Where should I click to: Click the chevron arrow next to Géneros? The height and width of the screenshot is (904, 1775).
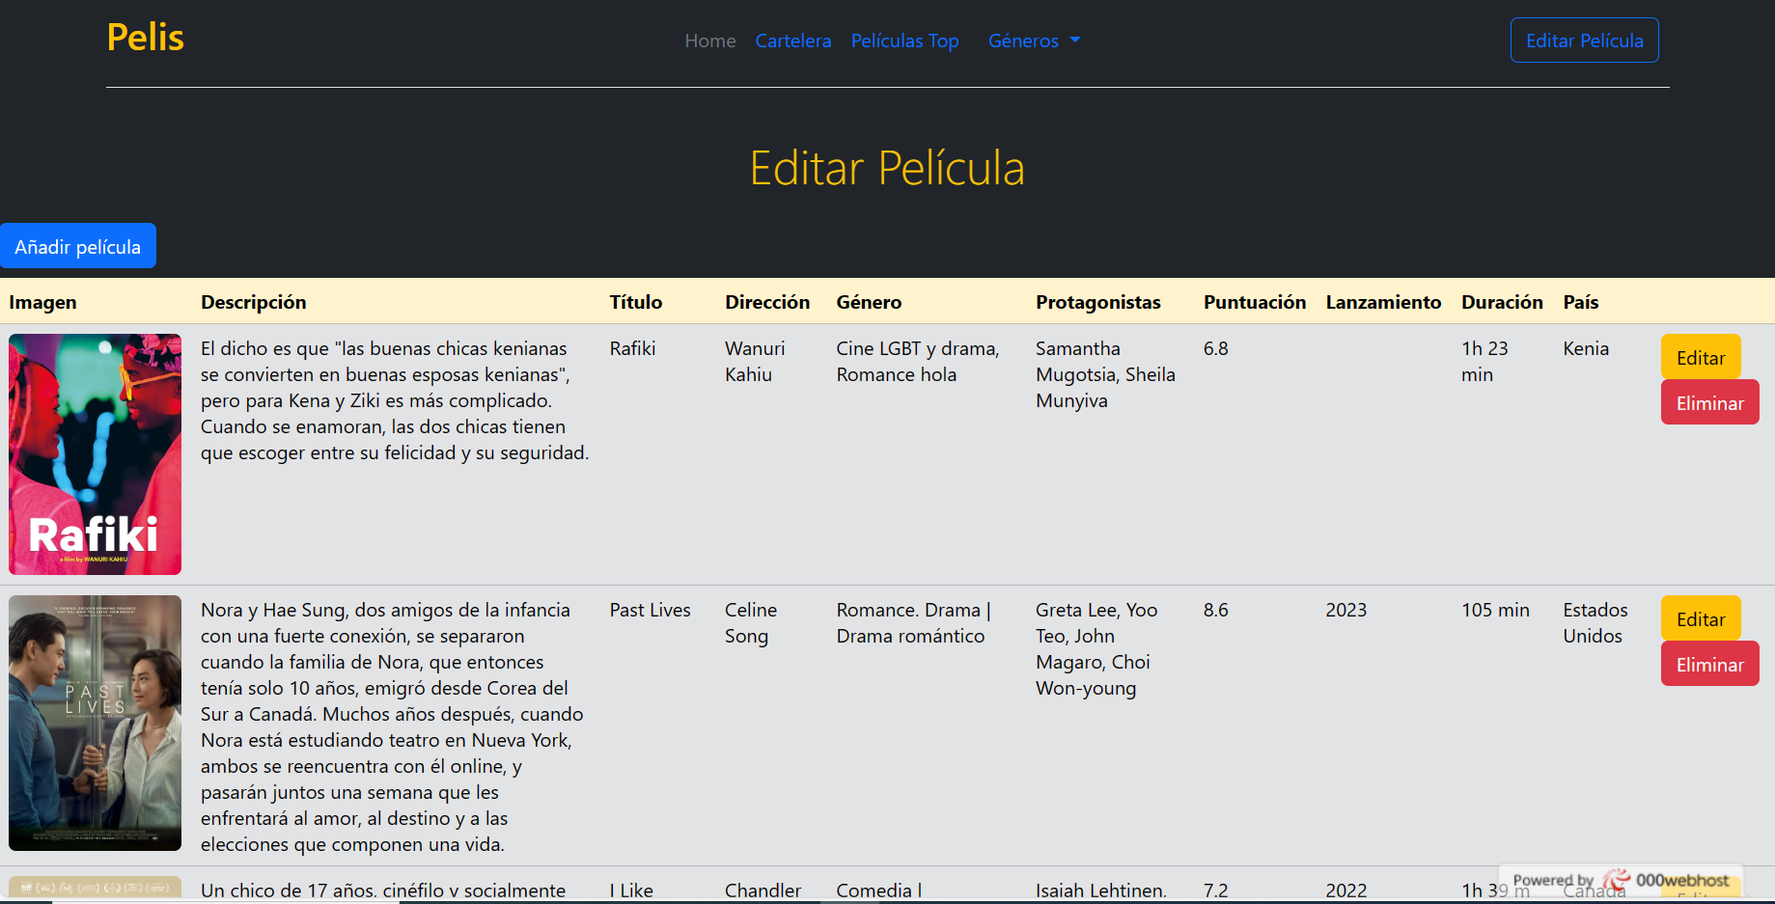coord(1074,41)
